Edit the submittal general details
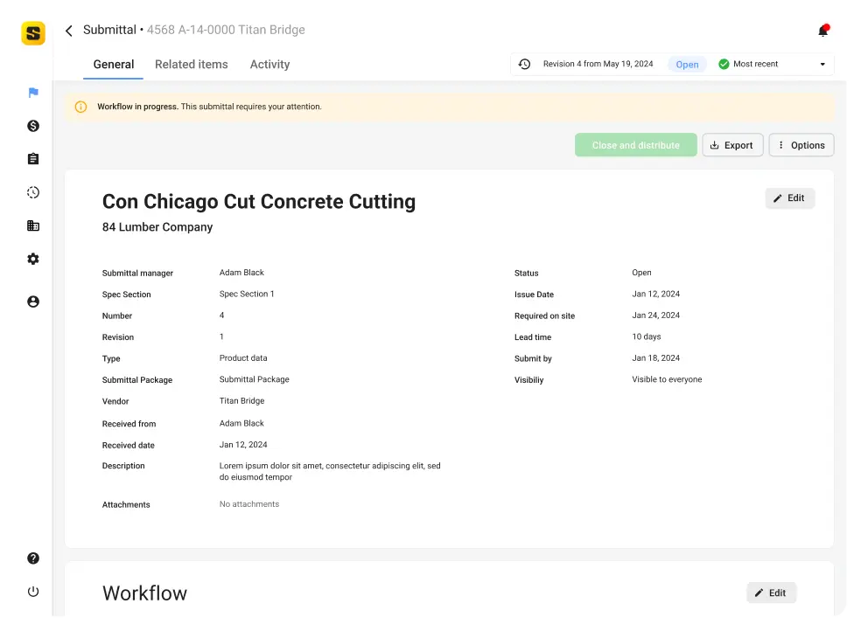 (x=789, y=198)
